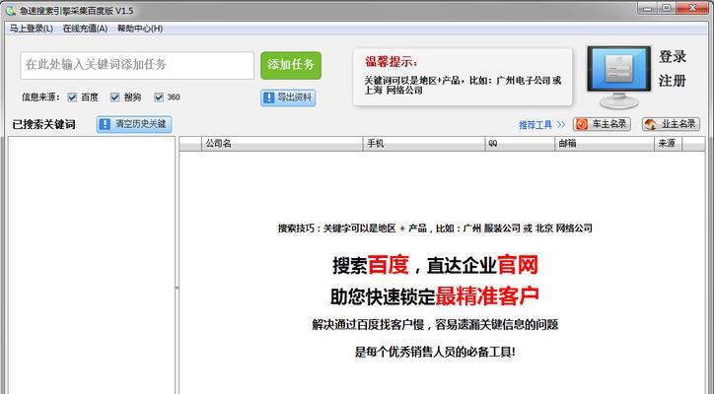Image resolution: width=714 pixels, height=394 pixels.
Task: Open the 在线充值(A) menu
Action: pyautogui.click(x=85, y=29)
